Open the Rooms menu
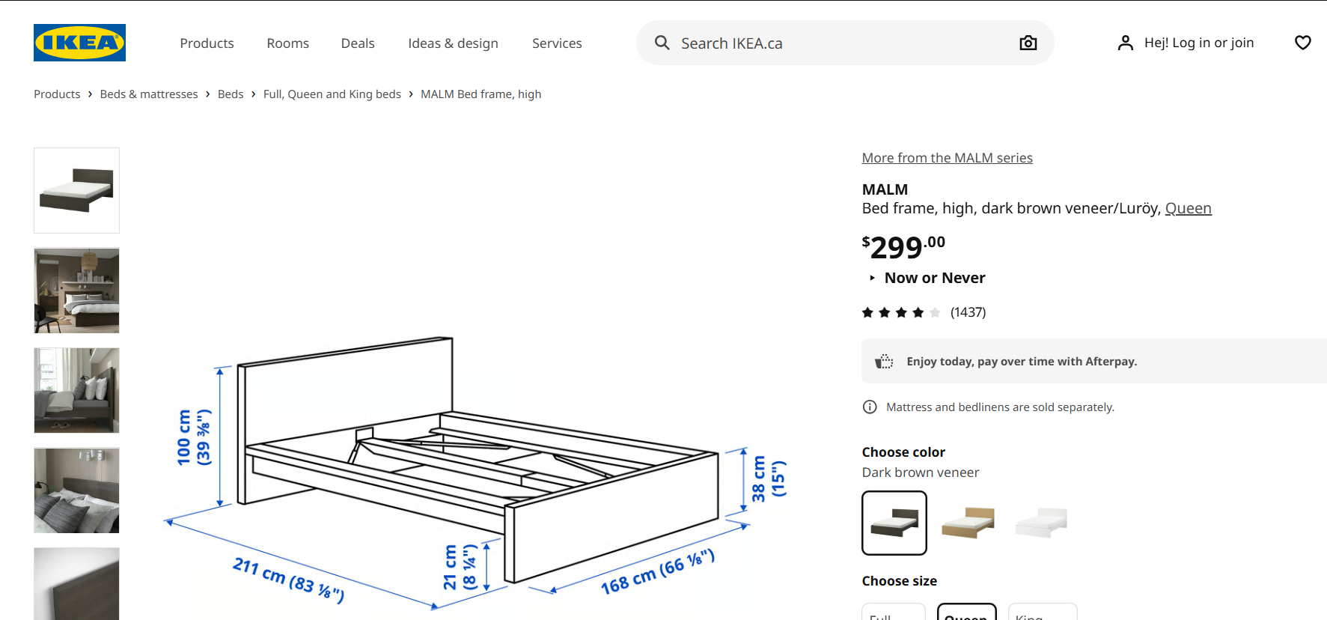Image resolution: width=1327 pixels, height=620 pixels. [x=287, y=43]
